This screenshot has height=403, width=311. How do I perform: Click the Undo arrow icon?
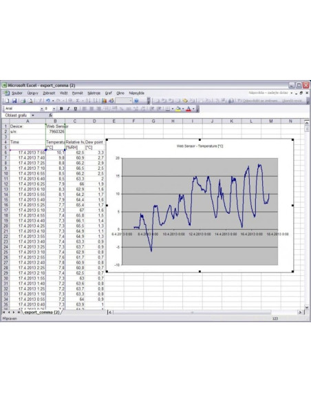[47, 101]
